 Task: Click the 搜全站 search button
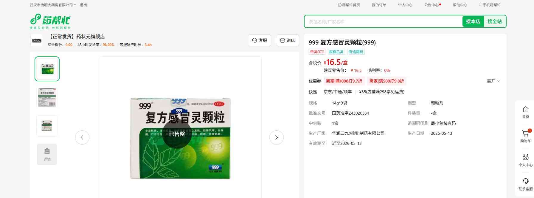click(494, 21)
